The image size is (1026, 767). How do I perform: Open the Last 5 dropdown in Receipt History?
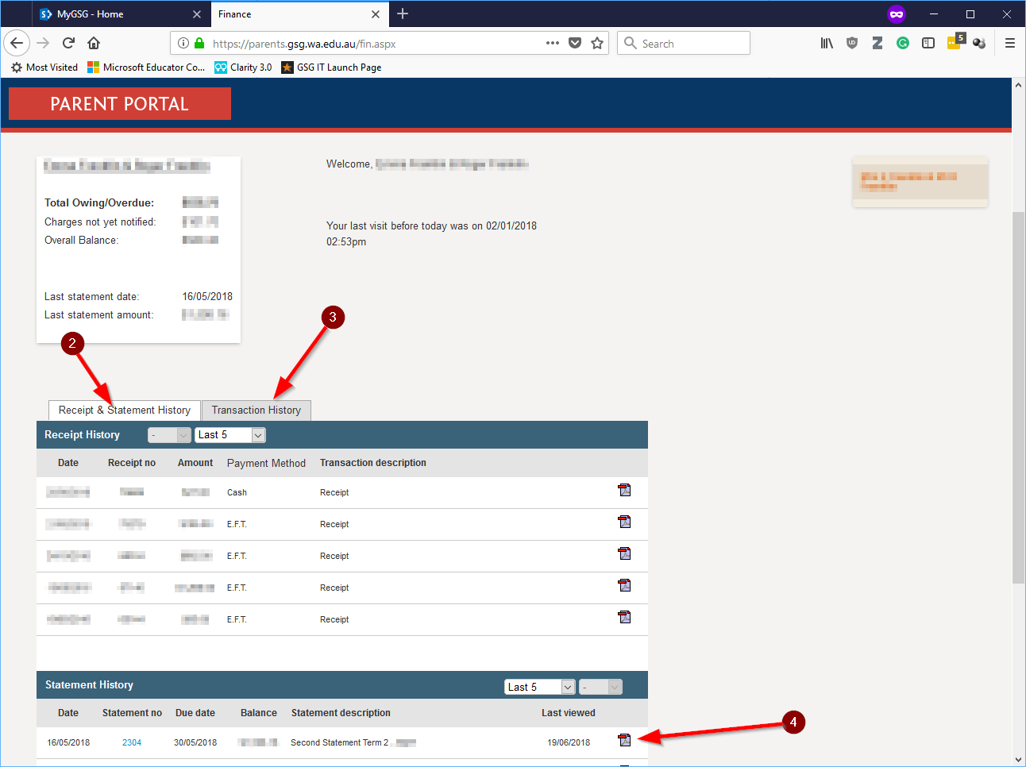(x=229, y=434)
